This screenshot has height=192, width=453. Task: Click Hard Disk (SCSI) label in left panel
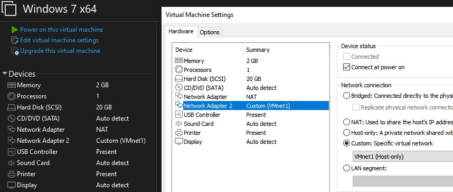coord(39,107)
